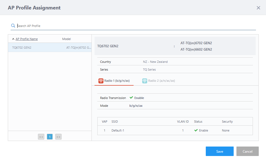Click the SSID column header
The height and width of the screenshot is (161, 266).
coord(115,122)
